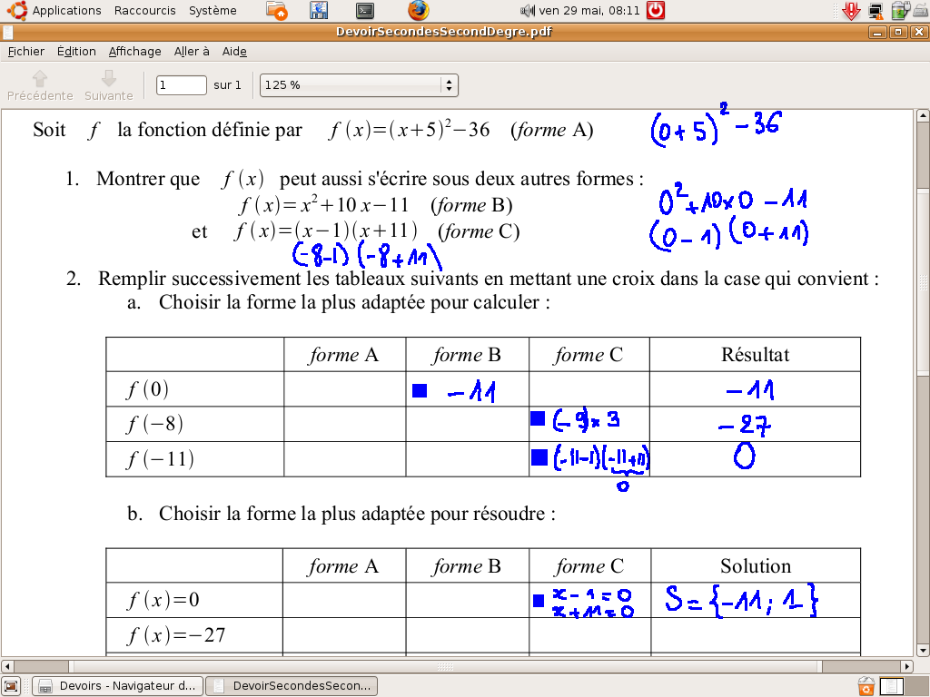Screen dimensions: 930x697
Task: Open the zoom level 125 % dropdown
Action: (x=359, y=85)
